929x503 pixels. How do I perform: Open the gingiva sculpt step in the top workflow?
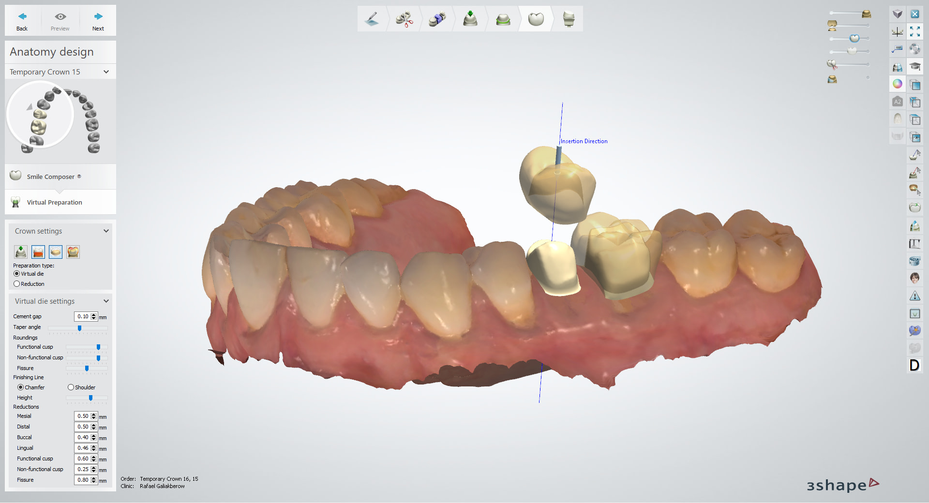coord(503,18)
